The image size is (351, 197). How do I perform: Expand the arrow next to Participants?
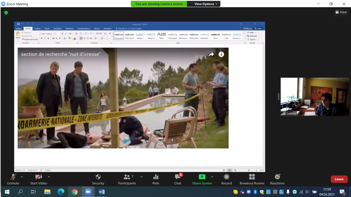pyautogui.click(x=141, y=177)
